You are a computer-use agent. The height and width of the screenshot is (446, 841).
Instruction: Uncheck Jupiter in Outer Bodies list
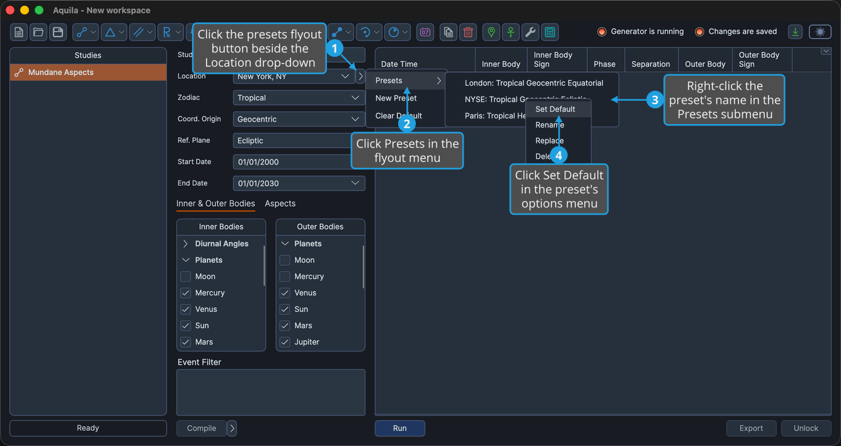(285, 342)
